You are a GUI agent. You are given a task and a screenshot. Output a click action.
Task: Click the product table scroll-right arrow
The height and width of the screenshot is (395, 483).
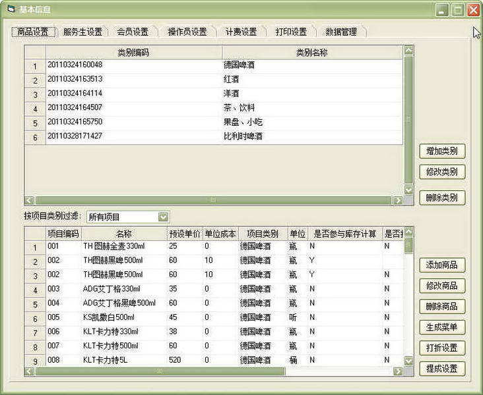[398, 371]
